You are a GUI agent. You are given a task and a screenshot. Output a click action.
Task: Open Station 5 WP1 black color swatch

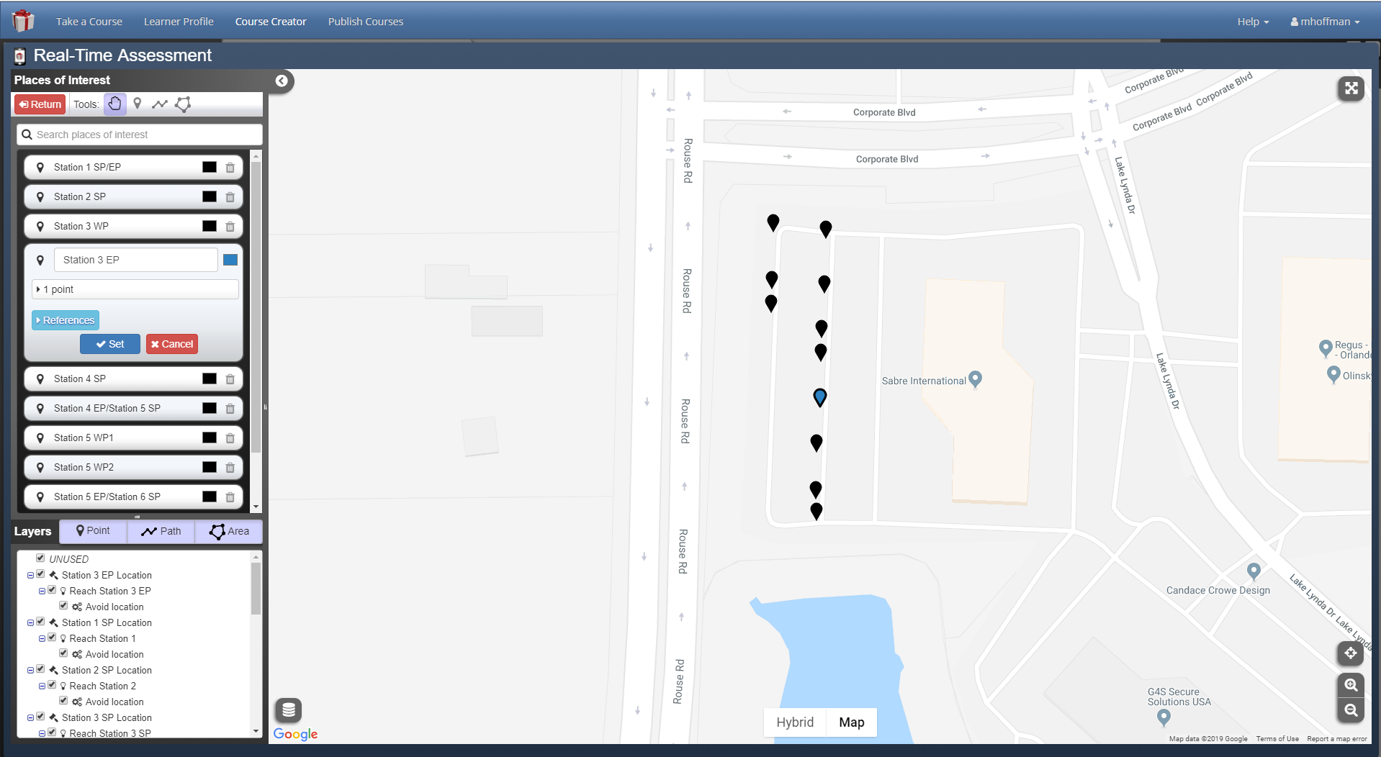coord(210,438)
